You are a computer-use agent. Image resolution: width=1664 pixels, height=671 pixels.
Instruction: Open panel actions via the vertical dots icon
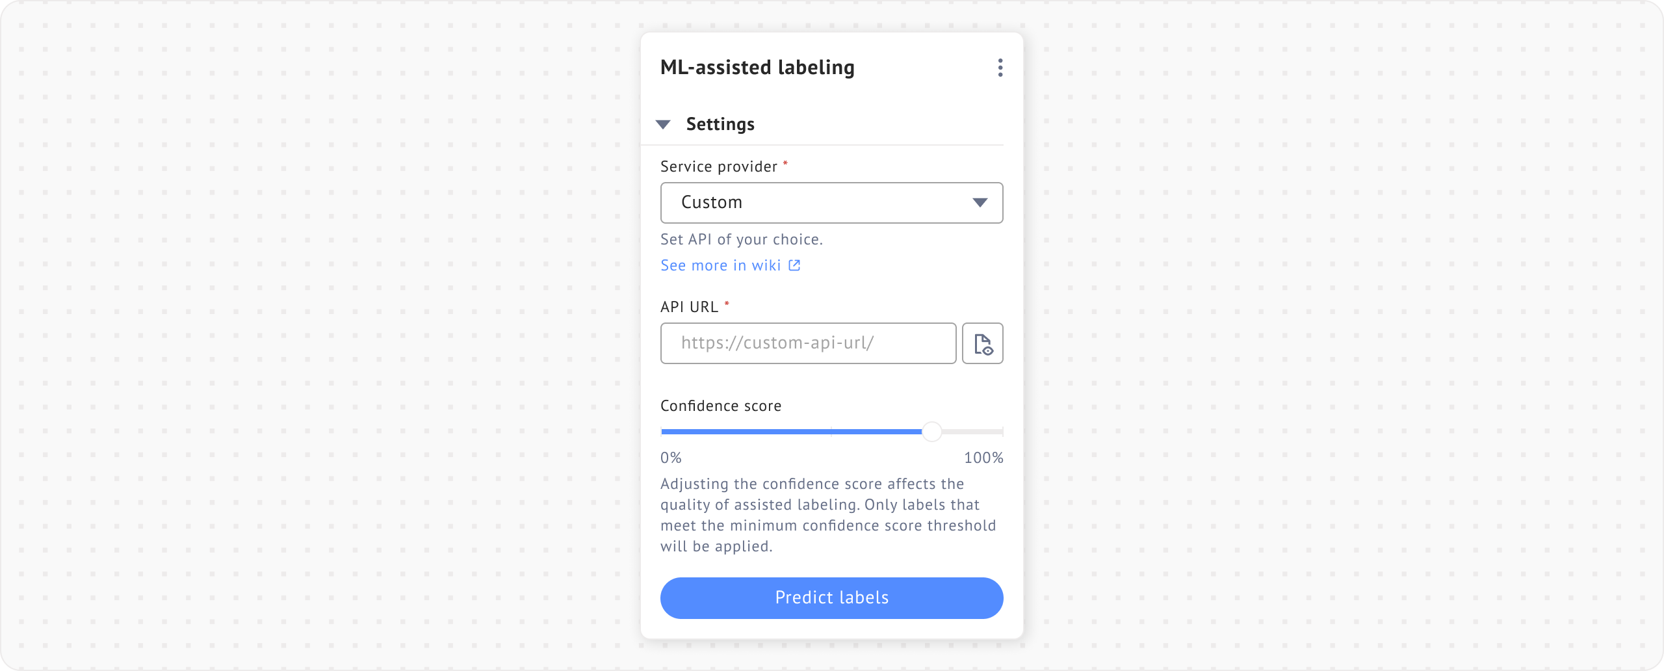1000,68
